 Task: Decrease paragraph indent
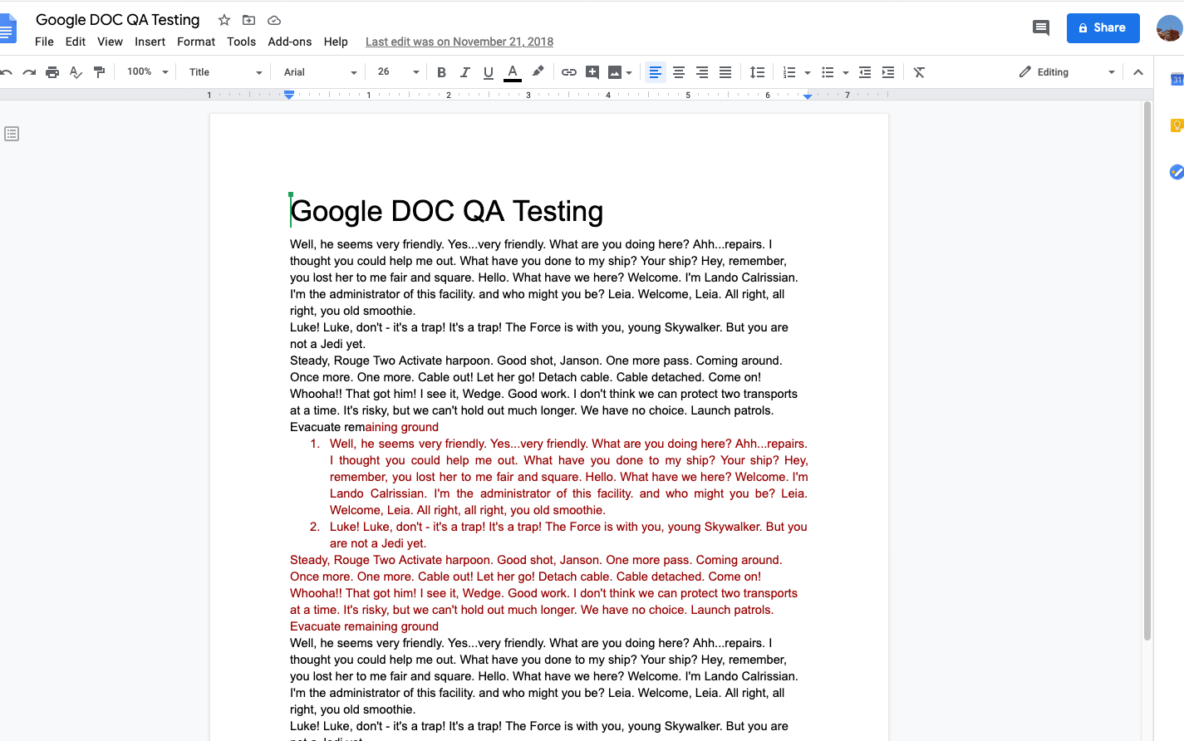[x=865, y=72]
